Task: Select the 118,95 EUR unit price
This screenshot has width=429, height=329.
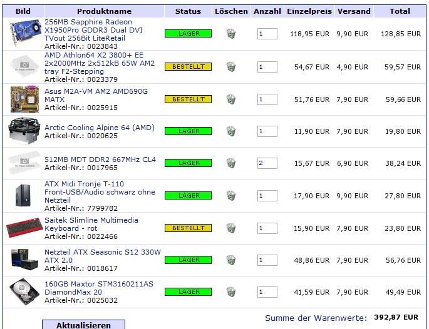Action: tap(310, 34)
